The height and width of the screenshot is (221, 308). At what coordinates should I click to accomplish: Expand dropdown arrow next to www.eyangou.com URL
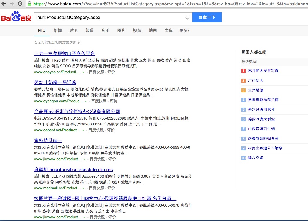pos(86,101)
